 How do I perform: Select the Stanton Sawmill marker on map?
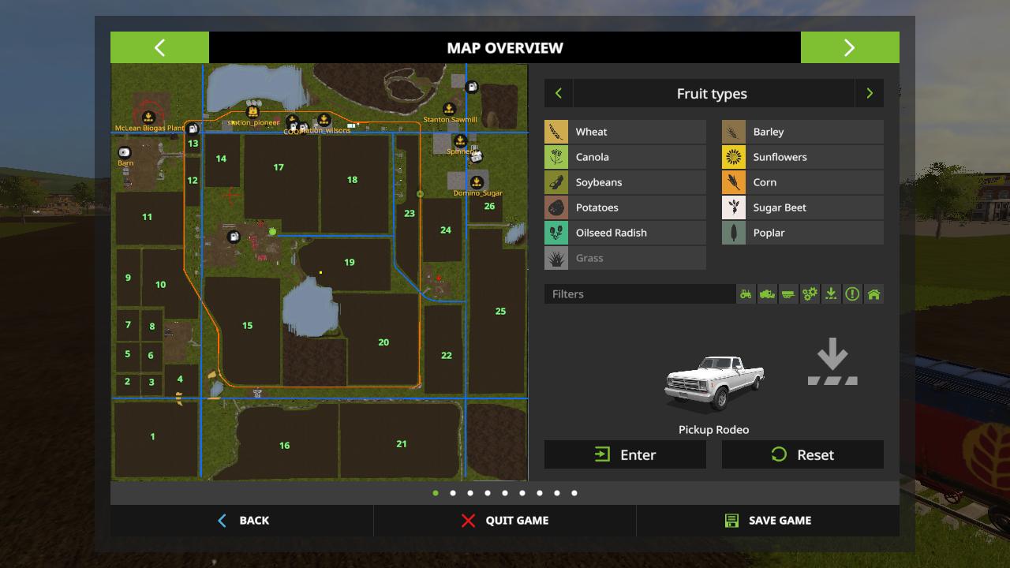click(x=449, y=109)
